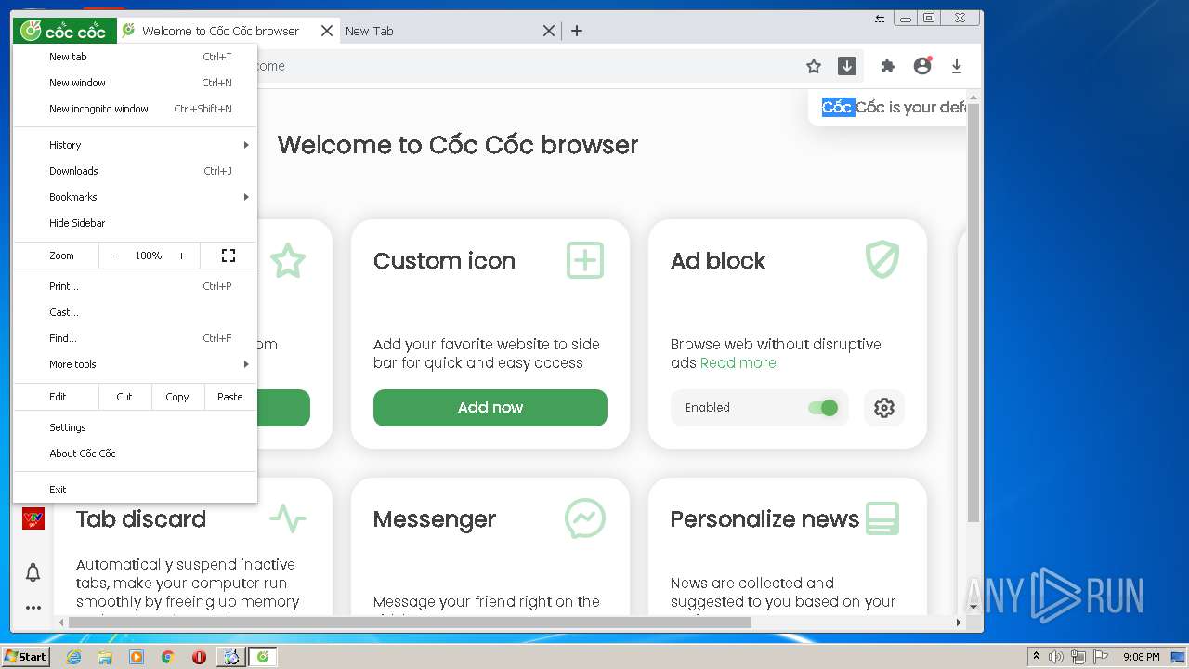The width and height of the screenshot is (1189, 669).
Task: Click the Ad block shield icon
Action: point(882,260)
